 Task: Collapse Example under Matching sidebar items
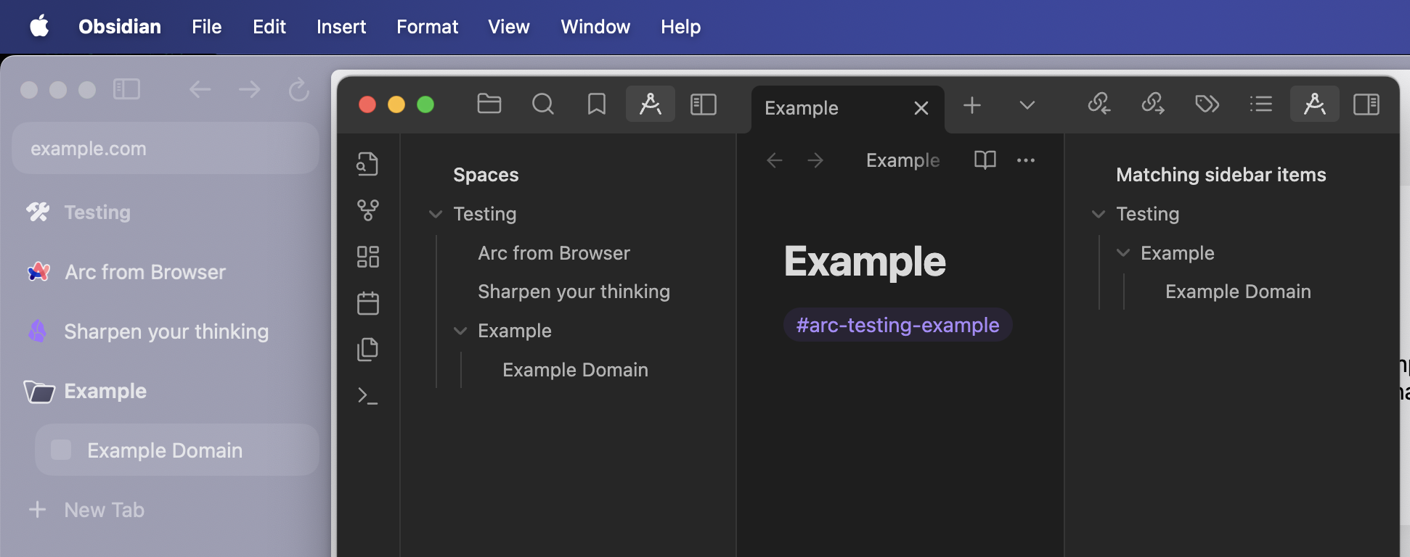point(1123,252)
